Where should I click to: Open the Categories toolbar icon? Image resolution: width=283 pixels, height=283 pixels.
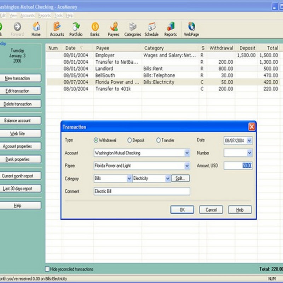coord(133,29)
